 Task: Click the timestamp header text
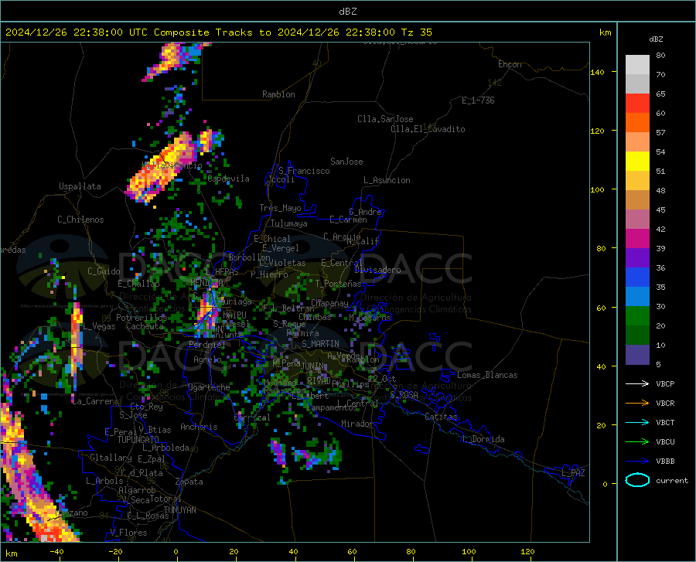click(x=218, y=32)
